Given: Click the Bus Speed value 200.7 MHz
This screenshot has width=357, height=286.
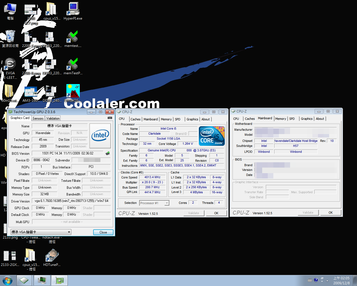Looking at the screenshot, I should click(152, 187).
